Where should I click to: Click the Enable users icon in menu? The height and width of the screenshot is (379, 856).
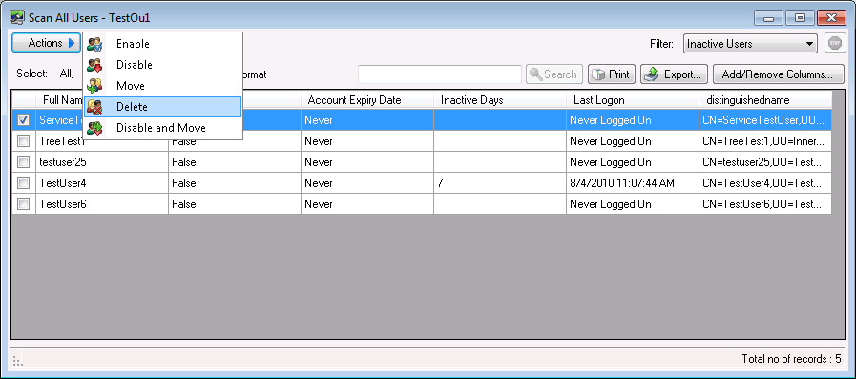point(95,44)
